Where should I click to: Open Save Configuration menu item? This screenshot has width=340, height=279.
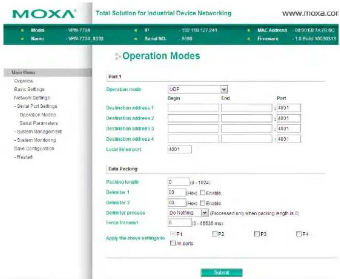click(x=34, y=149)
